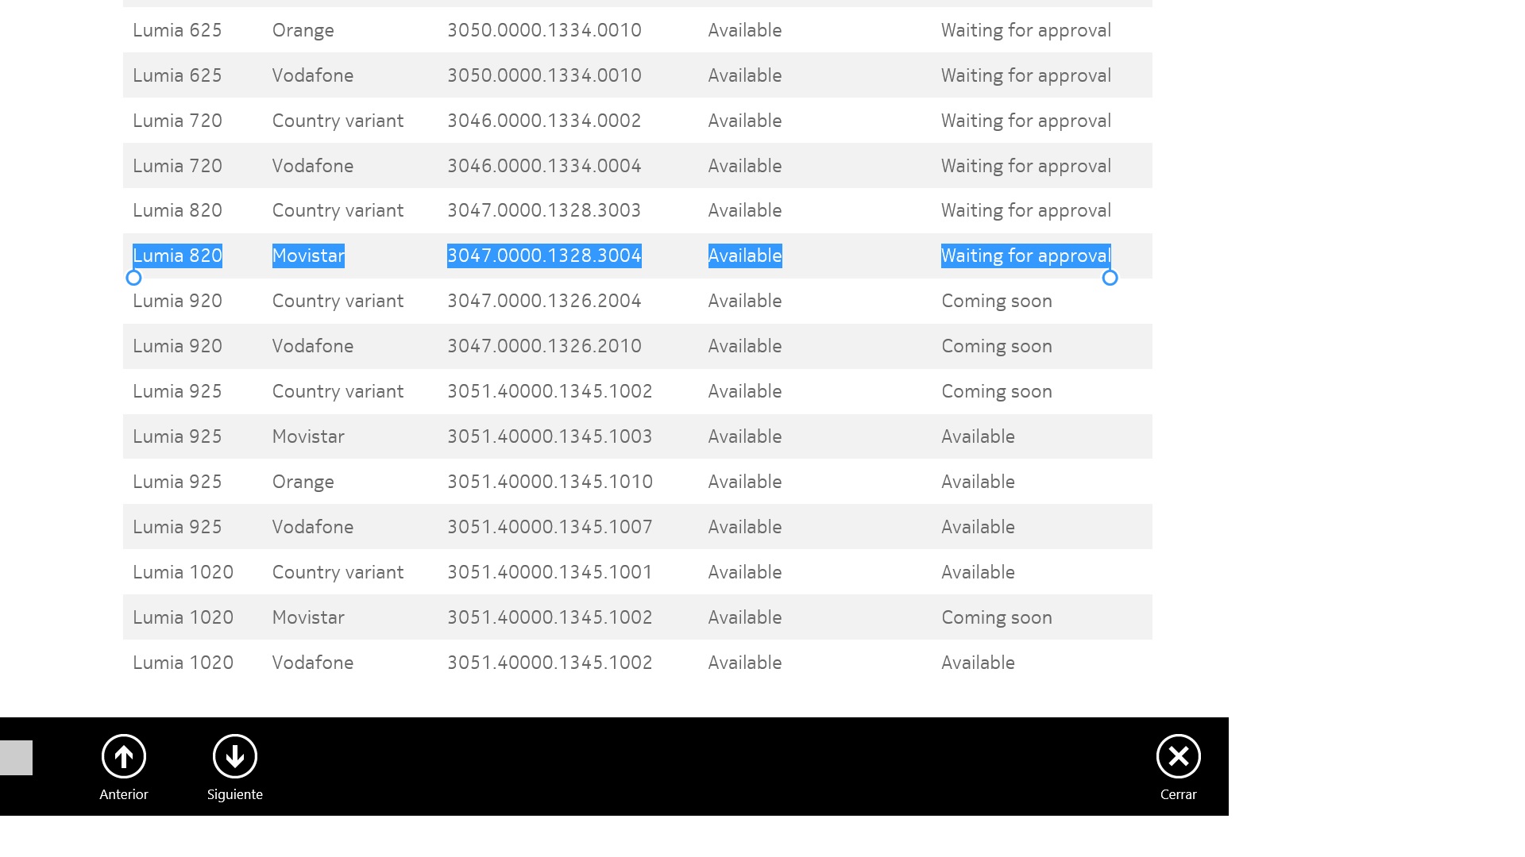The image size is (1525, 857).
Task: Click version 3047.0000.1328.3003
Action: pyautogui.click(x=544, y=210)
